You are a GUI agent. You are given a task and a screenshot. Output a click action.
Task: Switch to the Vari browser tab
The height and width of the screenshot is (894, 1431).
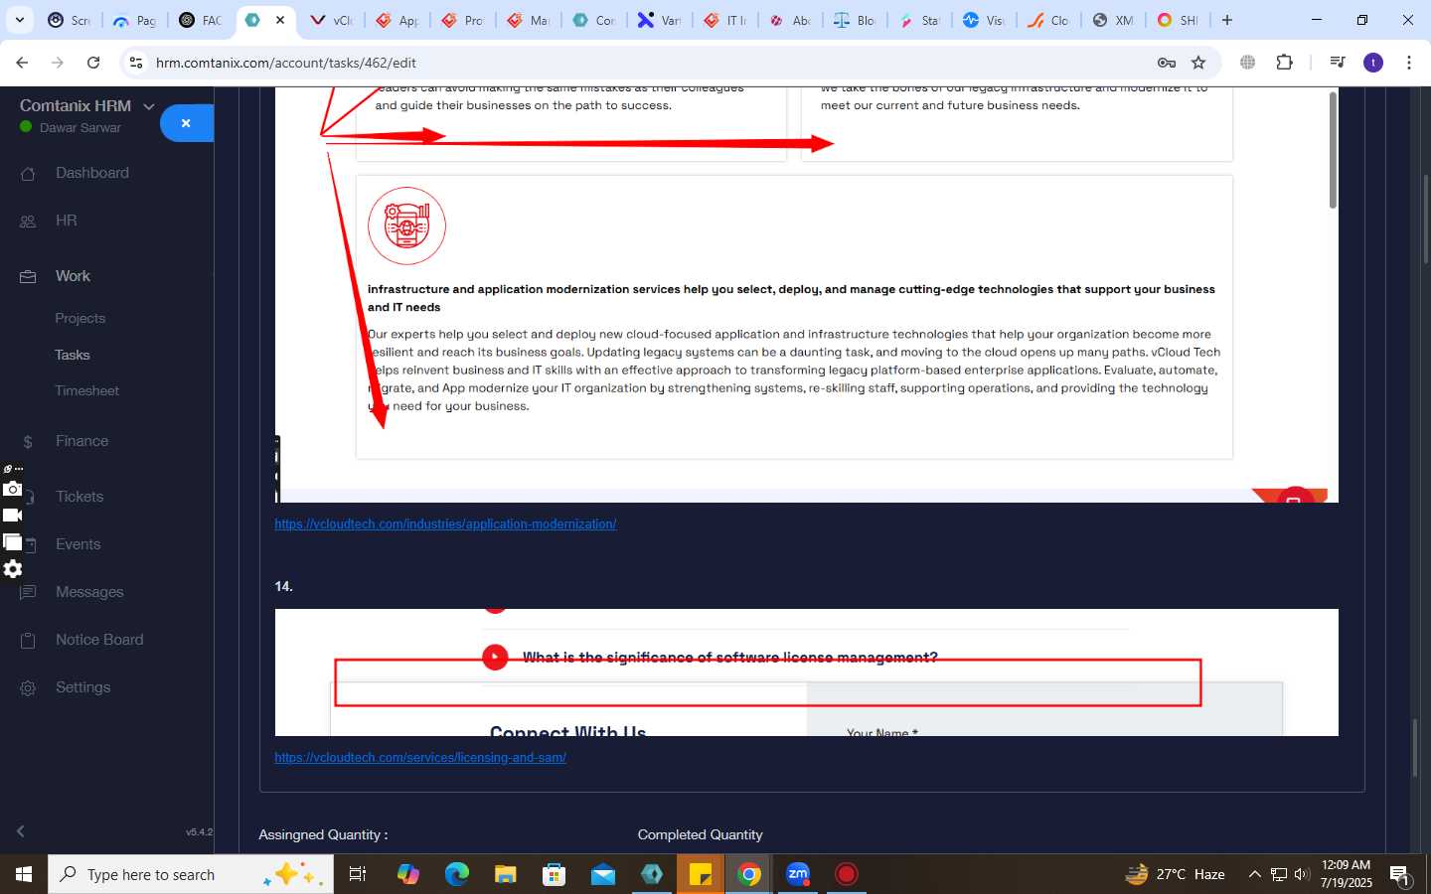(x=659, y=20)
